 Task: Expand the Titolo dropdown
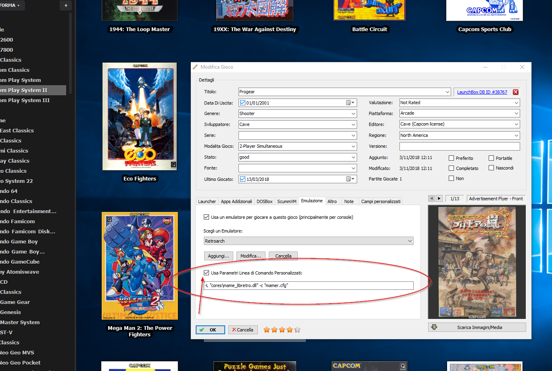[x=447, y=92]
